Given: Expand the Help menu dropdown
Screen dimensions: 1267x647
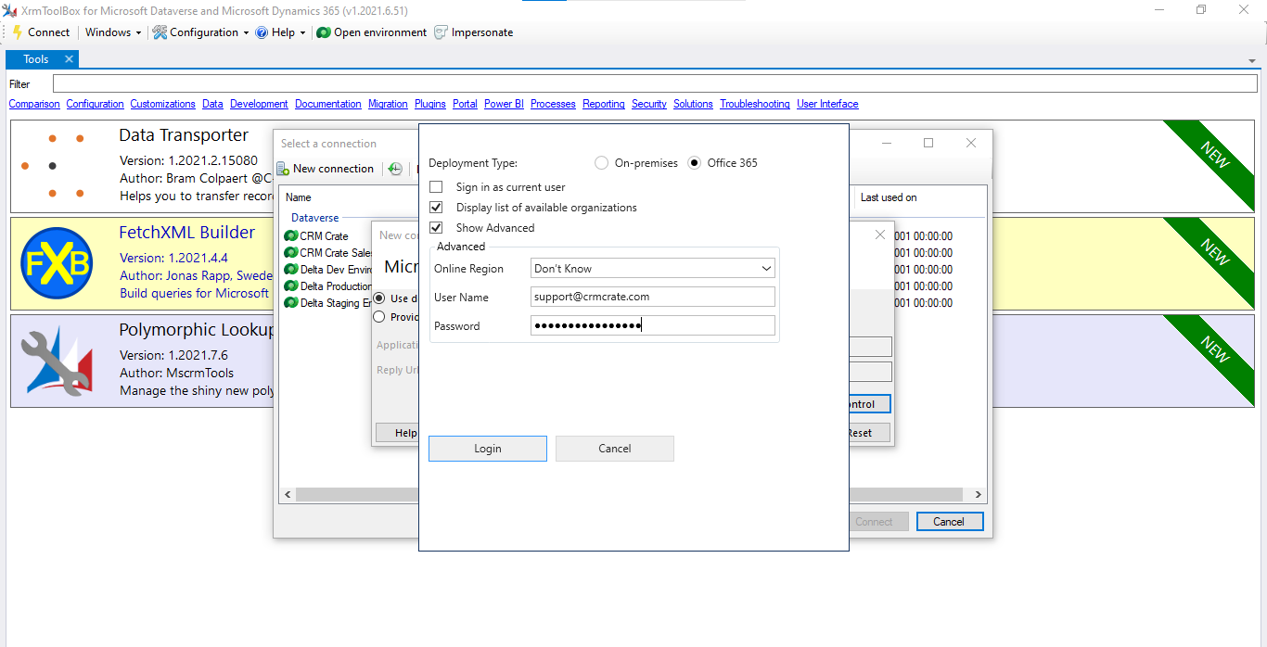Looking at the screenshot, I should tap(281, 32).
